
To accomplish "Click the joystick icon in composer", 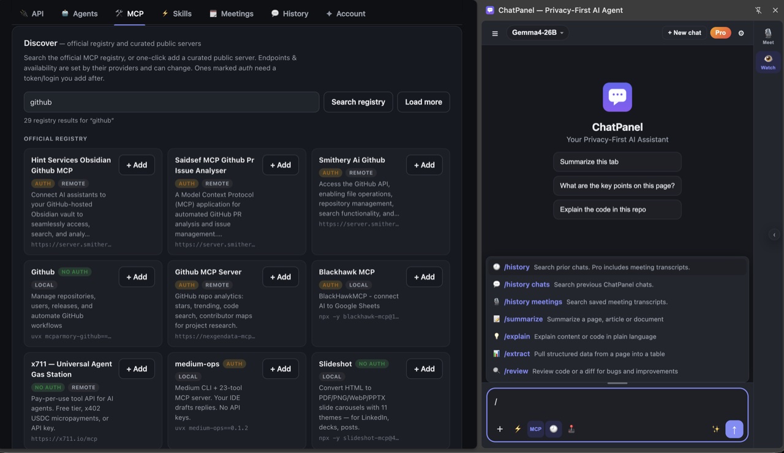I will [x=571, y=429].
